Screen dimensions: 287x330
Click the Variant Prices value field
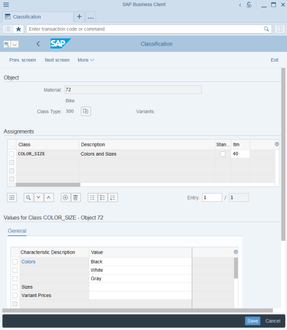click(140, 295)
